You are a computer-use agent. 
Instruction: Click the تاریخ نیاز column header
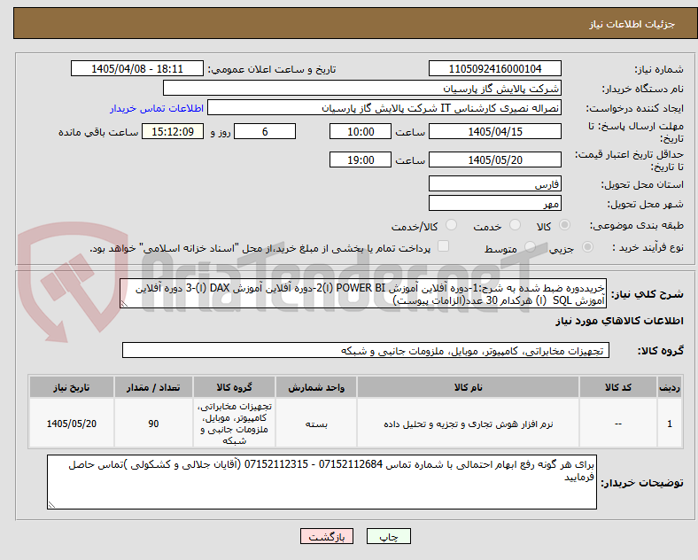[72, 387]
